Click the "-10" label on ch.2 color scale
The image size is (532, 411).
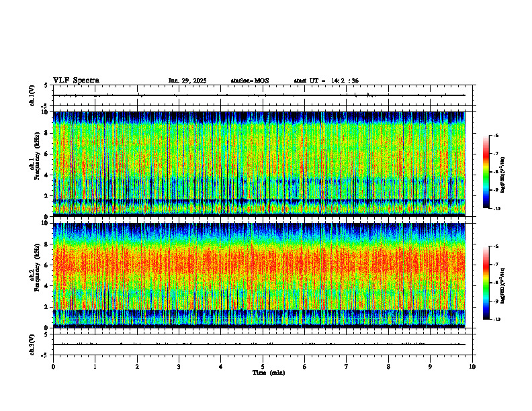(496, 320)
